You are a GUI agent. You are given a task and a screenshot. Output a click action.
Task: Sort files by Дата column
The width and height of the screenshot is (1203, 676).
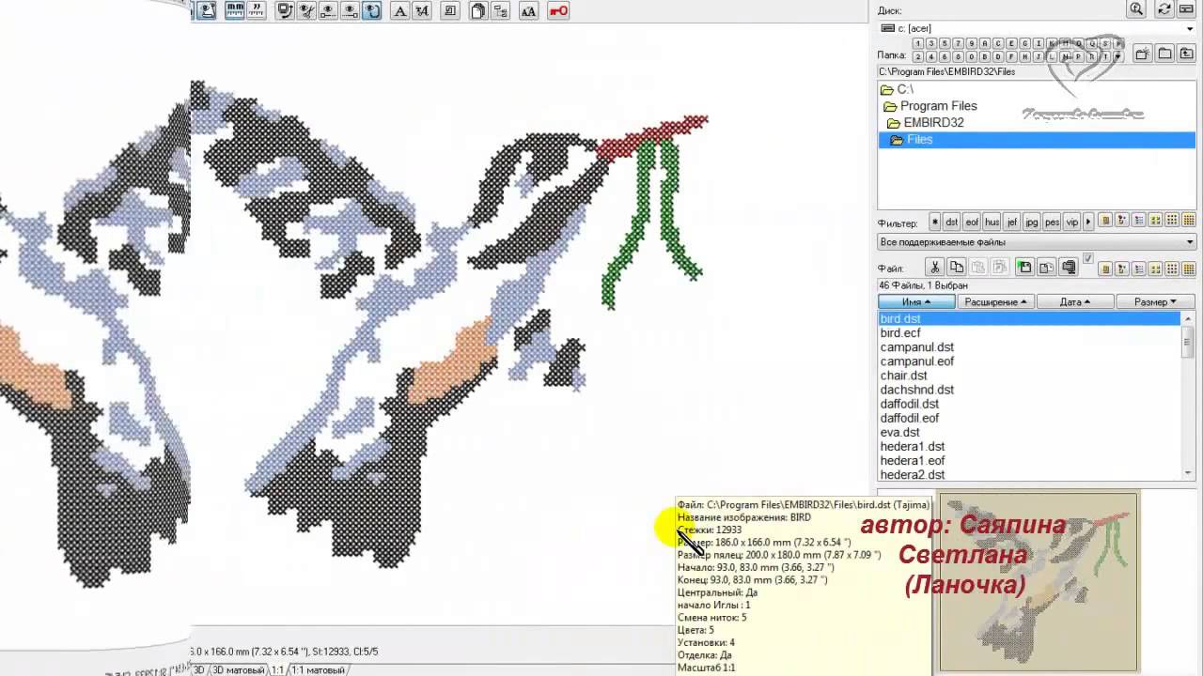[x=1075, y=302]
